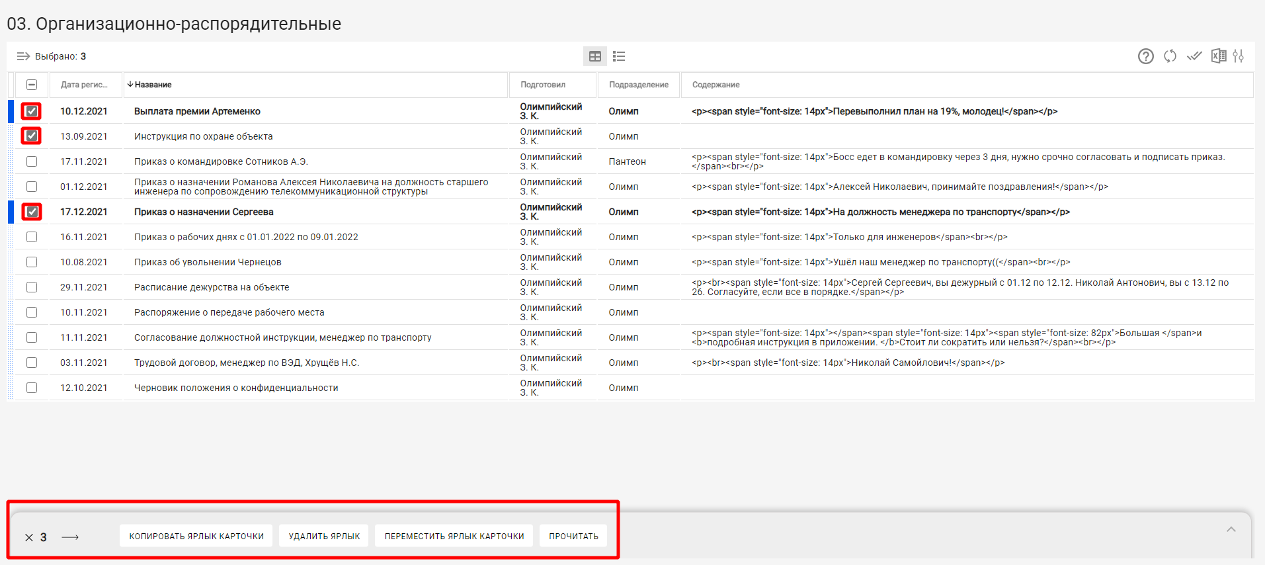
Task: Click the arrow icon beside Выбрано
Action: point(23,56)
